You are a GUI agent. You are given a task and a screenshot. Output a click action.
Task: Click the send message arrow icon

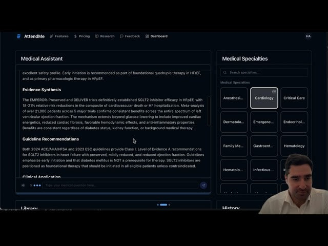click(x=203, y=186)
